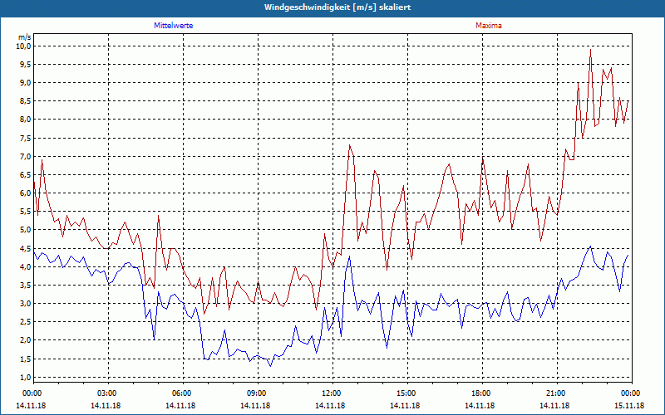Click the y-axis value '7,0'

25,156
